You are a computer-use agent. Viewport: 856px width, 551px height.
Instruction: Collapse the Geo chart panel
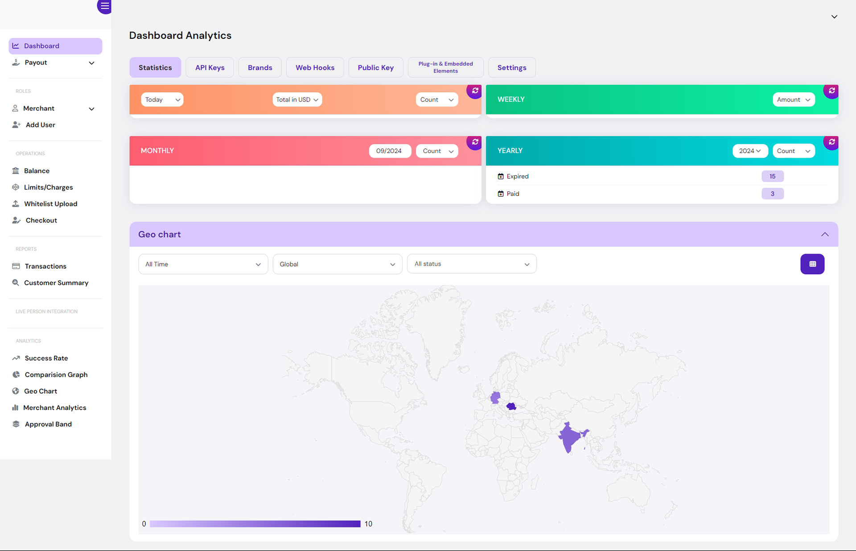(x=825, y=234)
